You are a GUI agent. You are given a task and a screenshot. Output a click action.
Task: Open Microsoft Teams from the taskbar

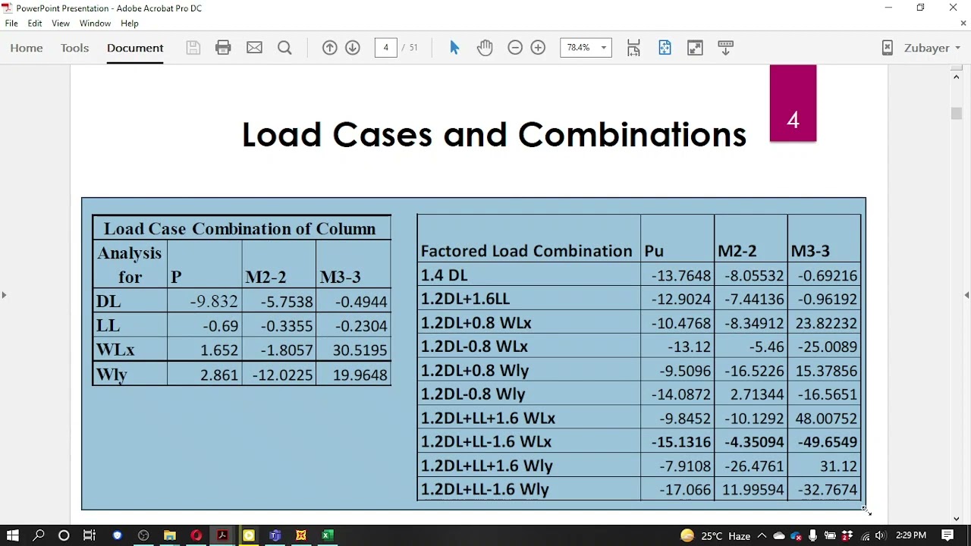(x=275, y=535)
